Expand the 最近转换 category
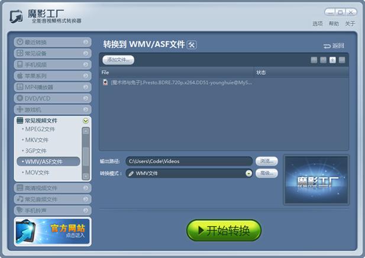Screen dimensions: 365x258 (x=53, y=42)
